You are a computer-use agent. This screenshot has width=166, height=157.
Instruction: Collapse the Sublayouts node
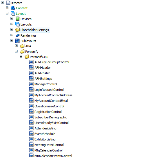(12, 41)
